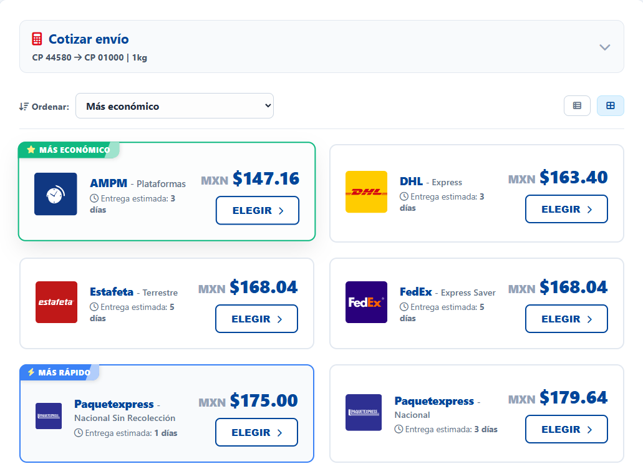Click the purple FedEx logo

pos(366,302)
